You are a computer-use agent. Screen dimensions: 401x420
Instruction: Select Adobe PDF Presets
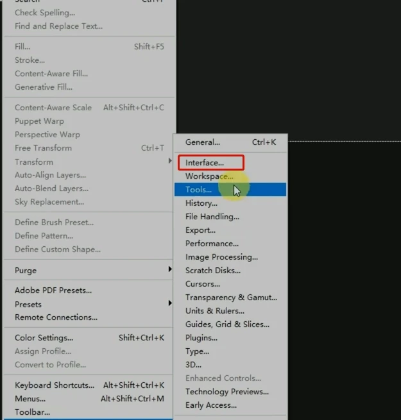(x=53, y=290)
